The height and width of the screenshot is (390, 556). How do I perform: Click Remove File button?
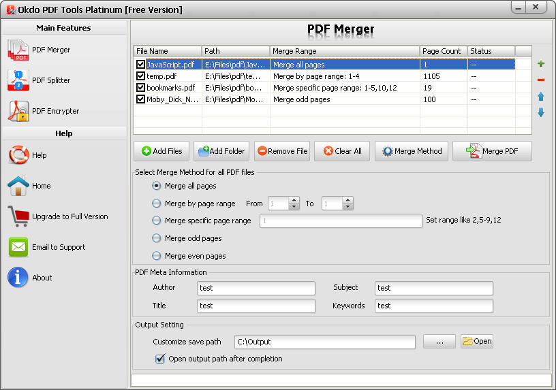pos(282,151)
